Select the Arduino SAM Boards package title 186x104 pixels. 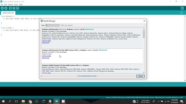(60, 50)
